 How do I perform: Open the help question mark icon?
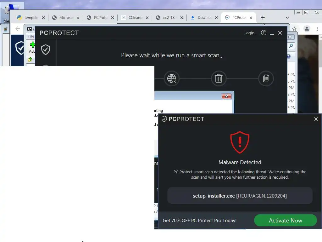pos(264,33)
